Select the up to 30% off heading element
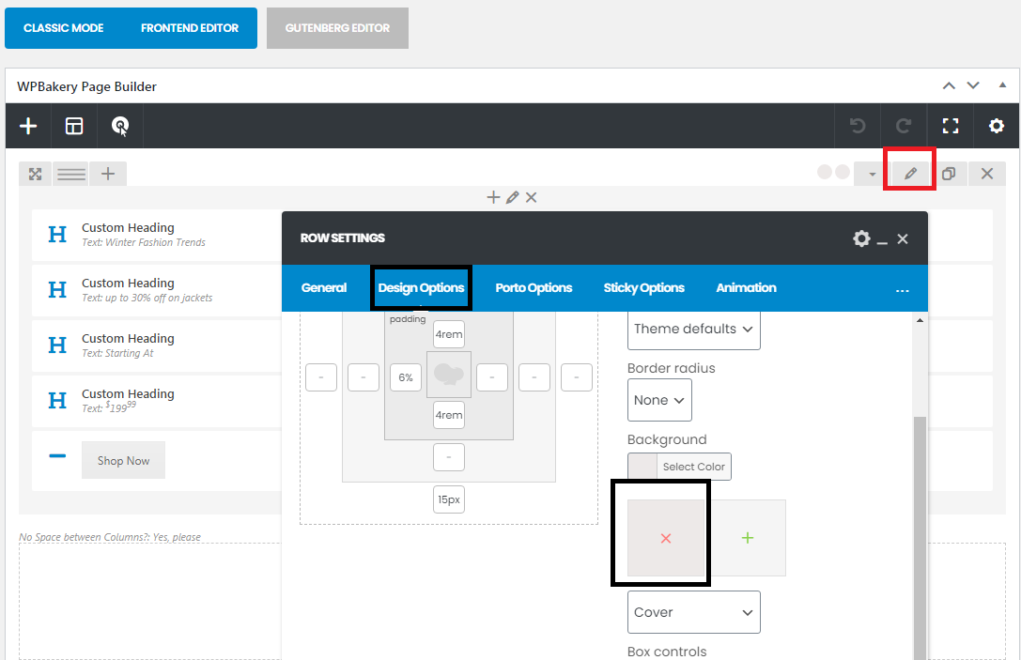1021x660 pixels. click(156, 290)
